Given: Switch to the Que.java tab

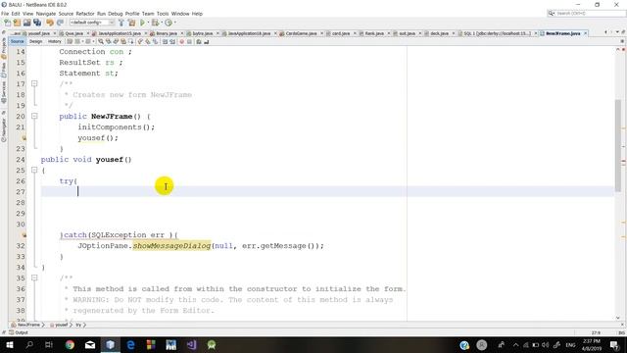Looking at the screenshot, I should pos(74,33).
